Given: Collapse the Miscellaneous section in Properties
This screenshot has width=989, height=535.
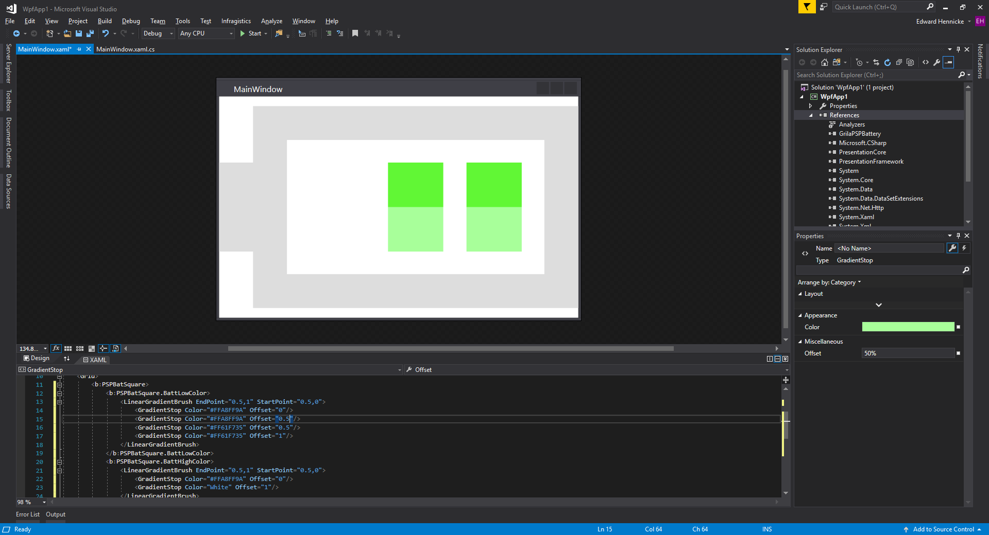Looking at the screenshot, I should [800, 342].
